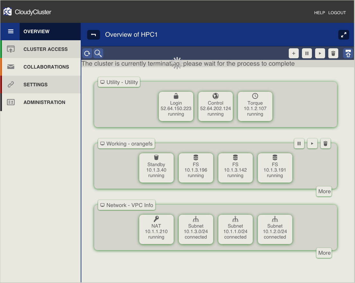355x283 pixels.
Task: Click the plus add button in toolbar
Action: pyautogui.click(x=294, y=53)
